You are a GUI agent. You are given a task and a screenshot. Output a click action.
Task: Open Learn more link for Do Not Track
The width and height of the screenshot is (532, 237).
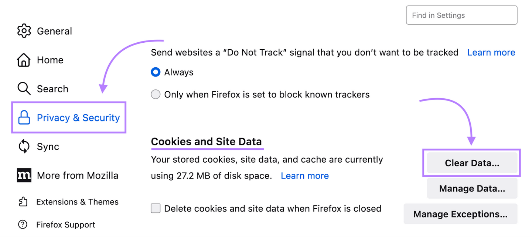[x=491, y=53]
